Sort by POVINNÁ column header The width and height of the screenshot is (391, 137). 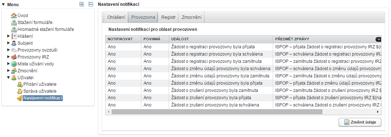(155, 39)
